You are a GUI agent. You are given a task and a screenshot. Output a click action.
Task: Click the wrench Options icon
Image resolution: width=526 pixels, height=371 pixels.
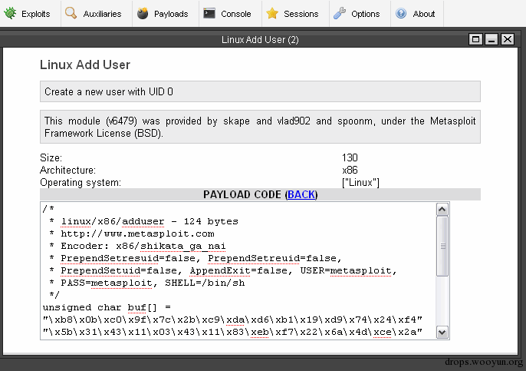coord(340,14)
